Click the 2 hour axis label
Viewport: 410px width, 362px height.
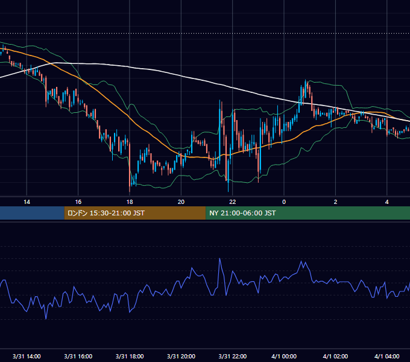[x=335, y=202]
